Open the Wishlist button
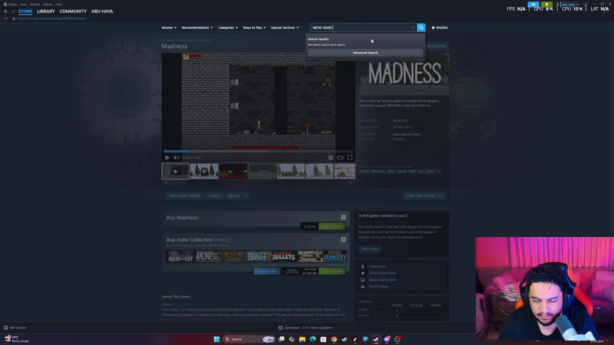 [439, 27]
